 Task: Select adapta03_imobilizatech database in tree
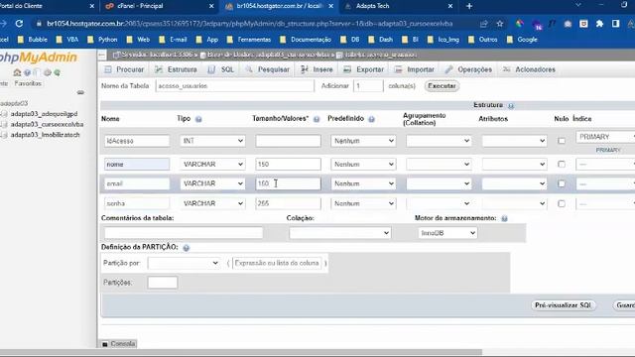45,135
